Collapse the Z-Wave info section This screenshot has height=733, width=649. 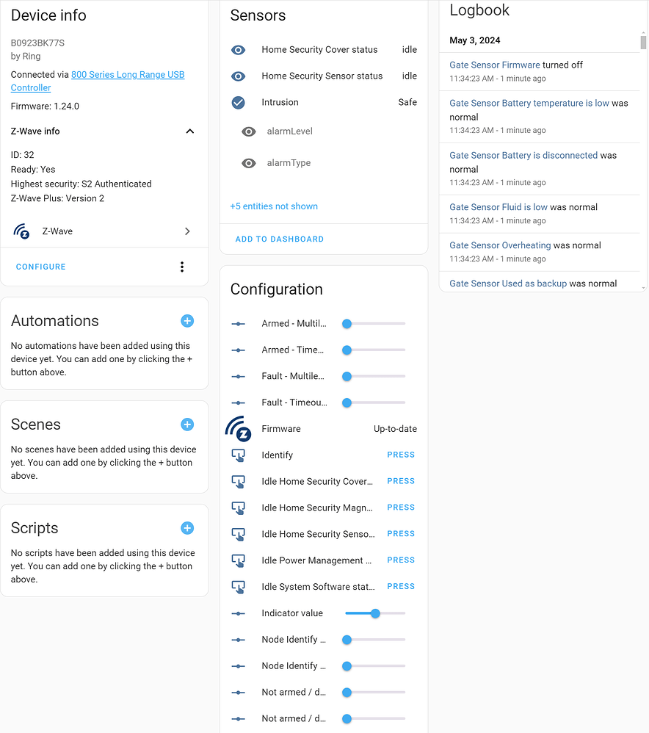[189, 131]
